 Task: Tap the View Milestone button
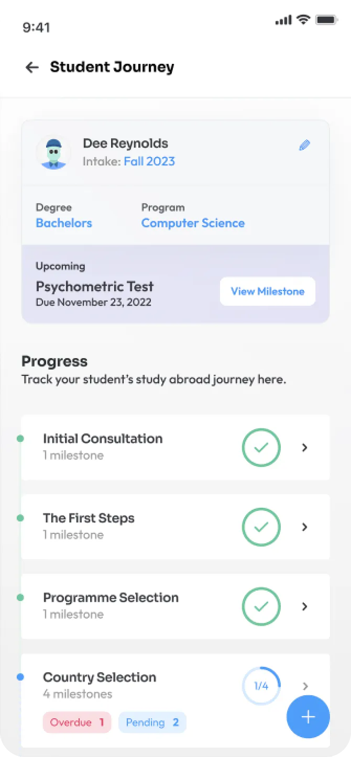(267, 291)
